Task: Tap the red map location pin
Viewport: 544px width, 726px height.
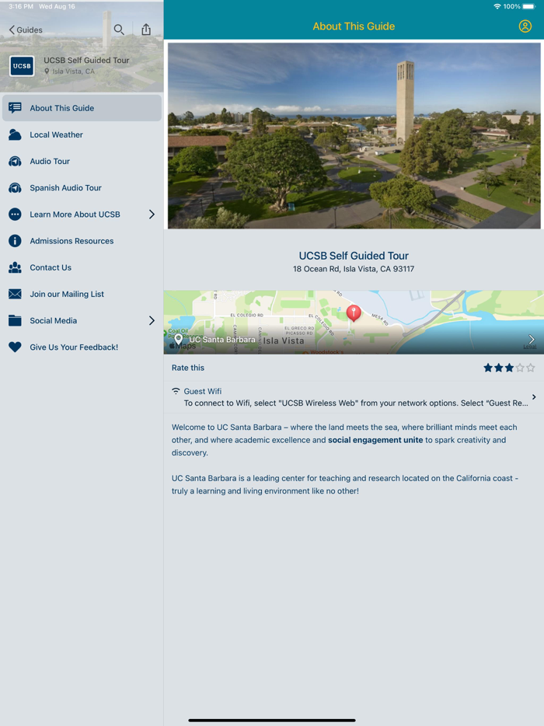Action: 354,313
